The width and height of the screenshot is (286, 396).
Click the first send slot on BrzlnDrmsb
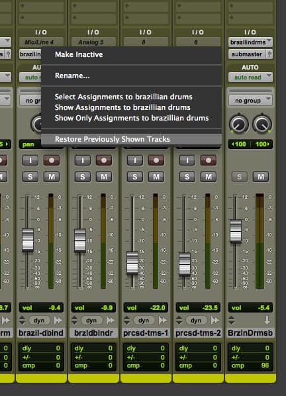tap(250, 7)
